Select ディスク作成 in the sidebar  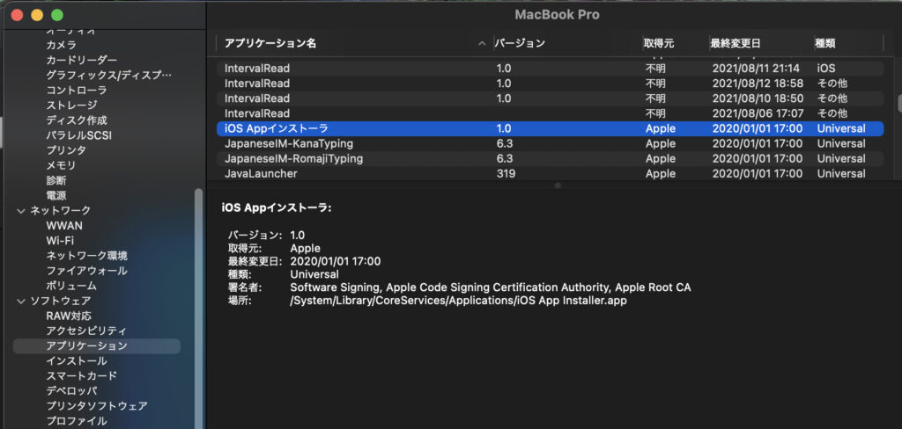tap(77, 120)
